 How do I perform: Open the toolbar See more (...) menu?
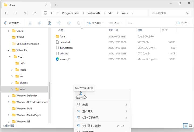coord(130,23)
